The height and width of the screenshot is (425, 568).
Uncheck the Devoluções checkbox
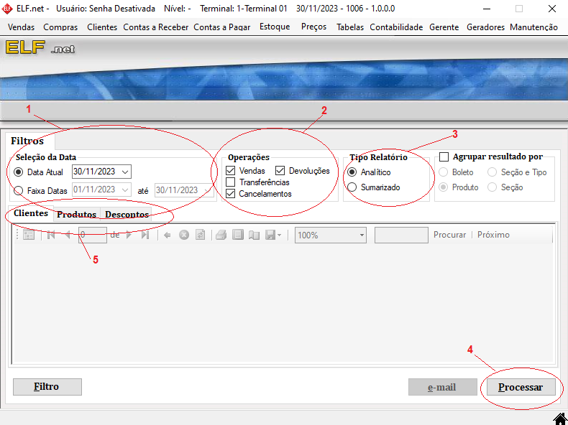(x=280, y=170)
